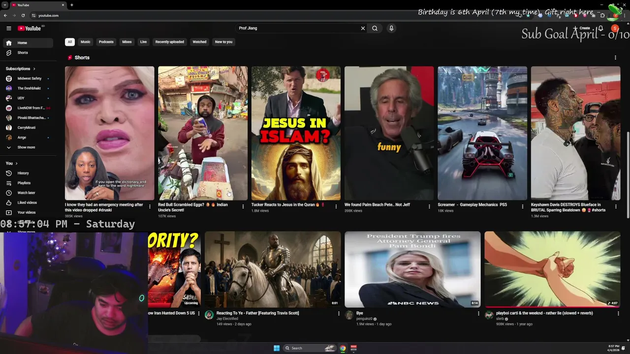Open the YouTube account avatar menu
Viewport: 630px width, 354px height.
(615, 29)
